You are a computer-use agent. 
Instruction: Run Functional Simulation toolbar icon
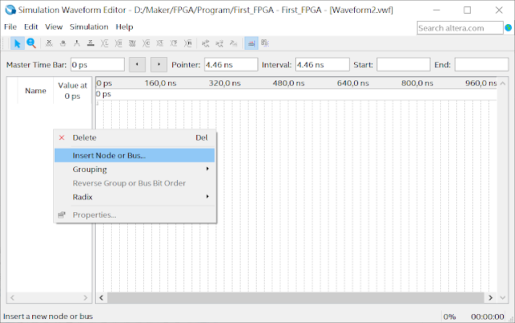tap(206, 43)
